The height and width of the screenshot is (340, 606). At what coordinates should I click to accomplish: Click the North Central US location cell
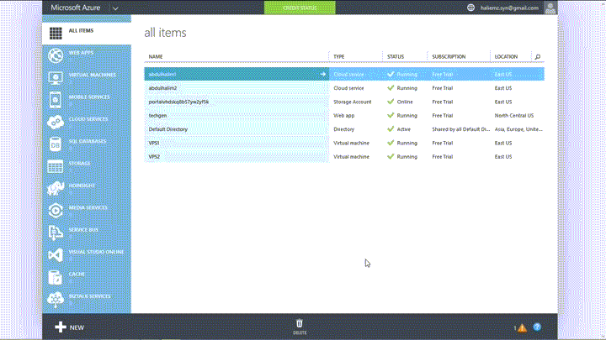point(514,116)
